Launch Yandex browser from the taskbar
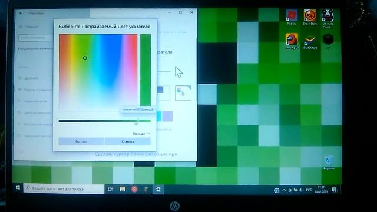The width and height of the screenshot is (377, 212). tap(134, 190)
